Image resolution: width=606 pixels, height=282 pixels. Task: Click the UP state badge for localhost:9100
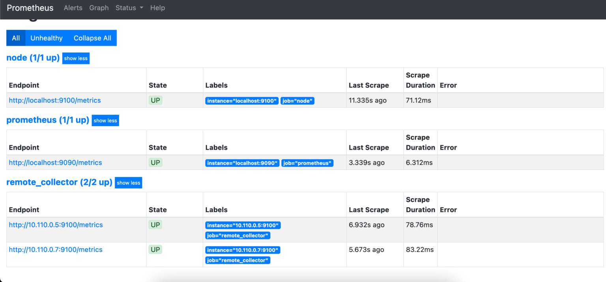point(155,100)
